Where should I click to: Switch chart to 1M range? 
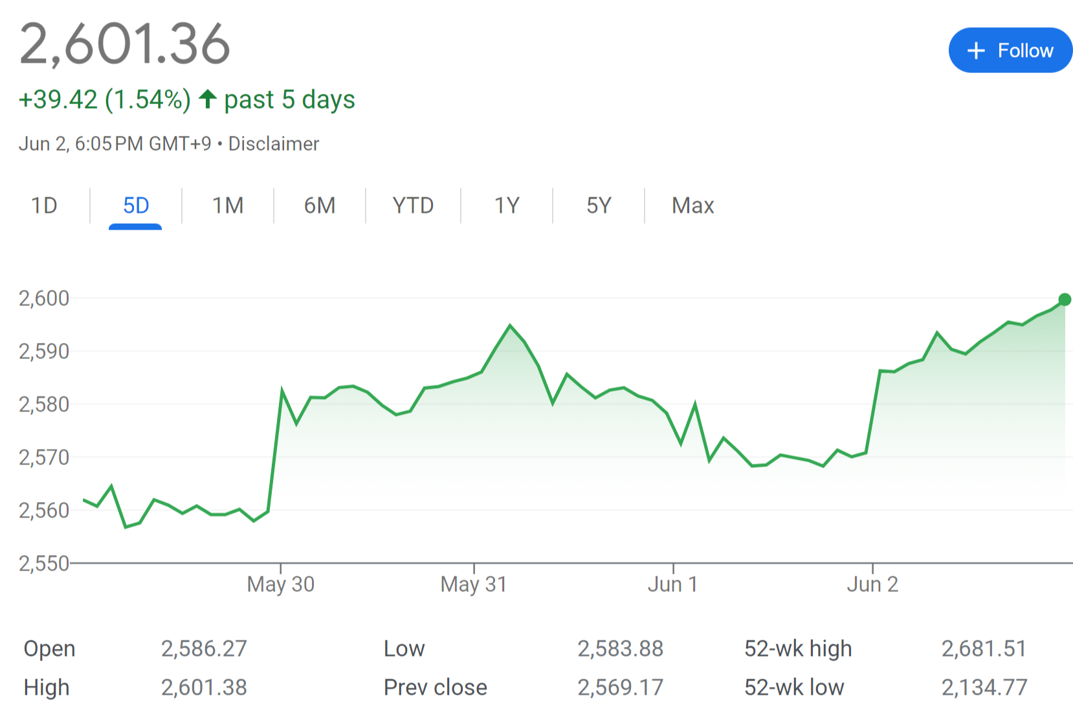(x=228, y=206)
